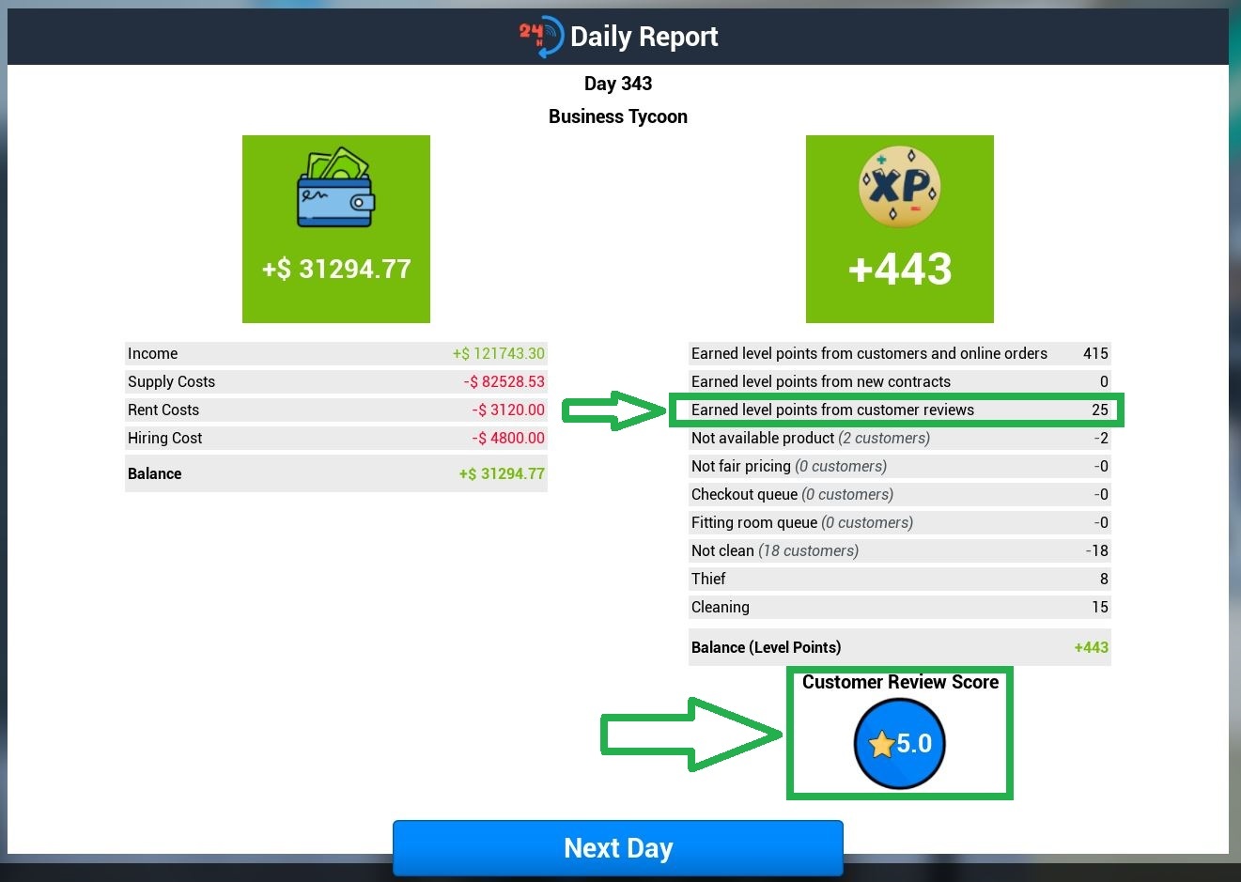Select the Rent Costs row
The width and height of the screenshot is (1241, 882).
[336, 410]
